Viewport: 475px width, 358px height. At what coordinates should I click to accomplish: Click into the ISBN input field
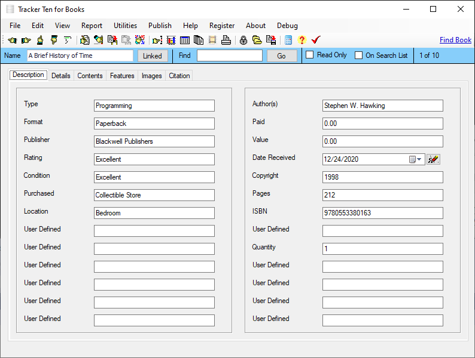click(382, 213)
